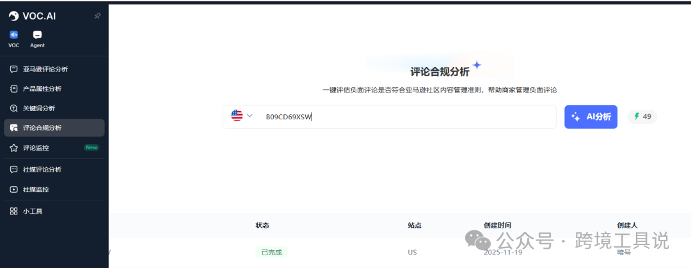
Task: Click the green lightning credits icon
Action: (637, 116)
